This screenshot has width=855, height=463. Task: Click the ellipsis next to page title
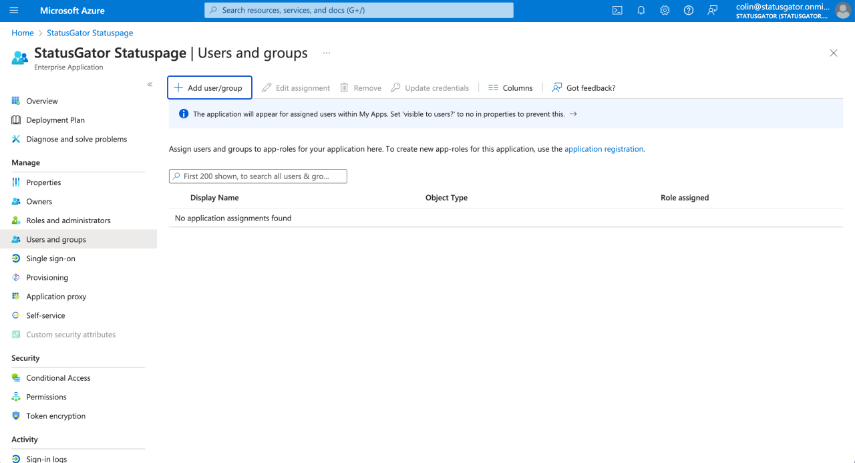point(327,53)
